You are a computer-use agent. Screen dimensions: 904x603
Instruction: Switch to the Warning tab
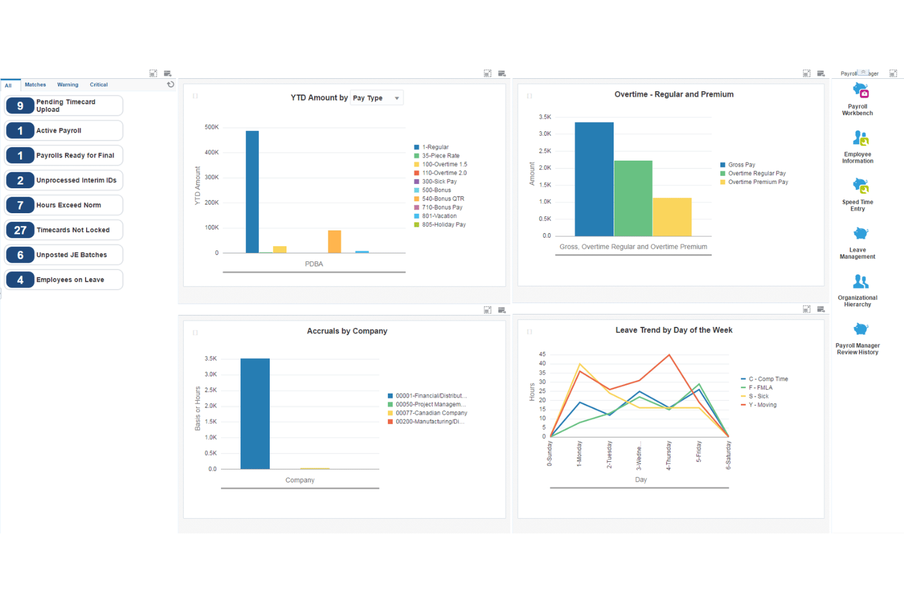(68, 85)
